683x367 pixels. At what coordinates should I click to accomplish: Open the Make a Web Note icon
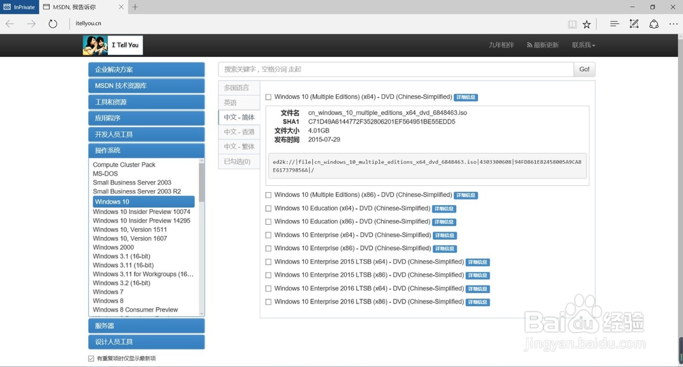(635, 24)
